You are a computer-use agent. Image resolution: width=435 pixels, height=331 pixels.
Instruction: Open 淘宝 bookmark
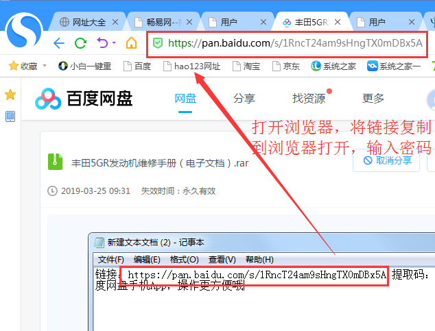[x=246, y=66]
